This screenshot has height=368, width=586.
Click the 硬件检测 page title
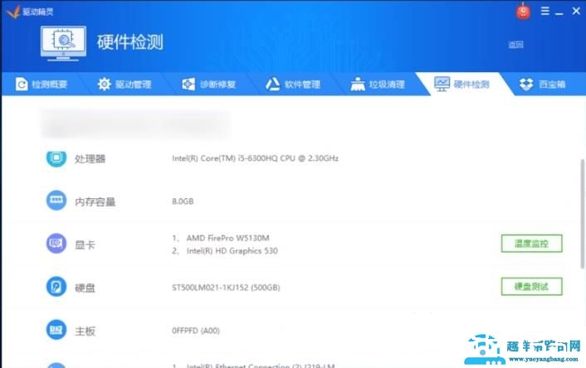point(130,41)
